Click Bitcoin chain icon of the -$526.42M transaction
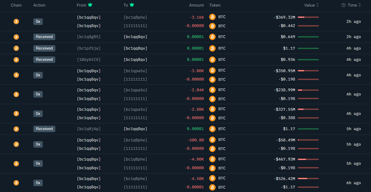The height and width of the screenshot is (192, 371). pyautogui.click(x=16, y=183)
